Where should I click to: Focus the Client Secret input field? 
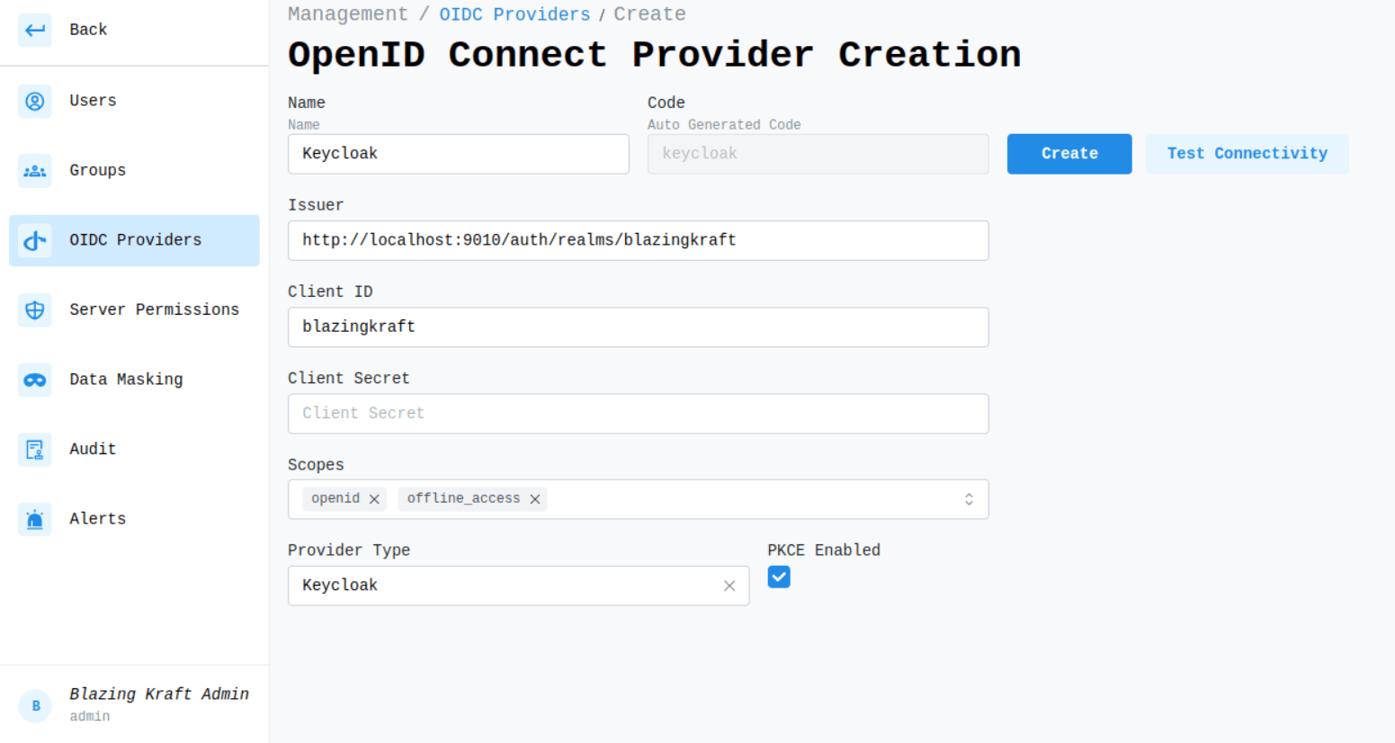(638, 414)
